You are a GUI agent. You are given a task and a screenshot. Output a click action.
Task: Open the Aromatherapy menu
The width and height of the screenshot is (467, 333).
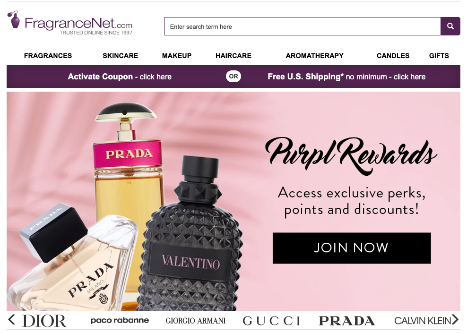click(314, 56)
